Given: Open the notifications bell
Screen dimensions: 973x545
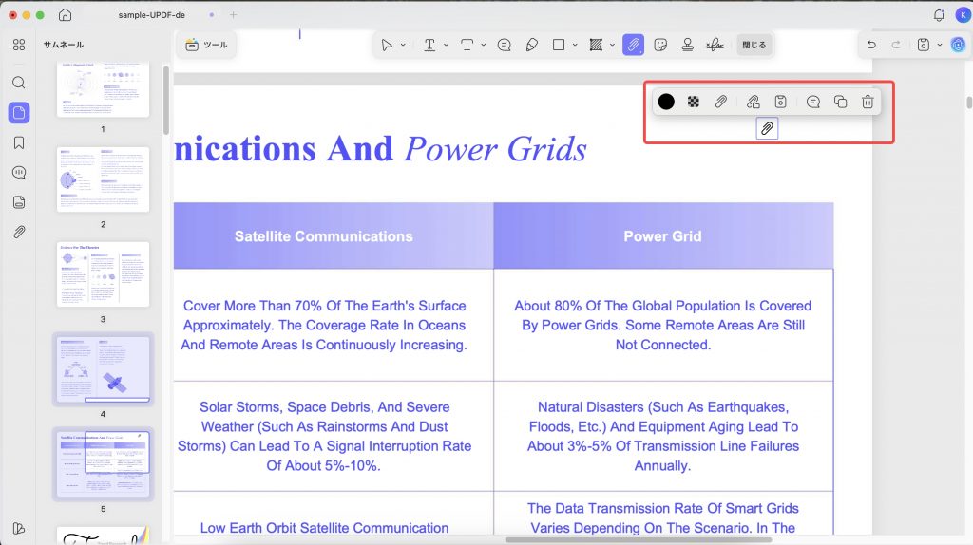Looking at the screenshot, I should [939, 15].
